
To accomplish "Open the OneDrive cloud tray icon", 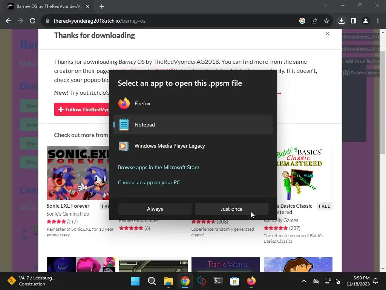I will [316, 281].
